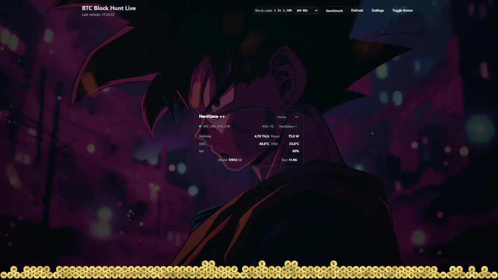Image resolution: width=498 pixels, height=280 pixels.
Task: Open the NerdQaxe++ card three-dot menu
Action: click(x=296, y=117)
